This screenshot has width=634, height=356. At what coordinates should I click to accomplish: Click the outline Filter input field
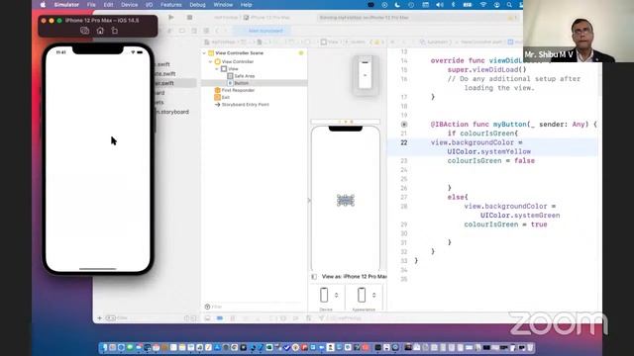[255, 307]
